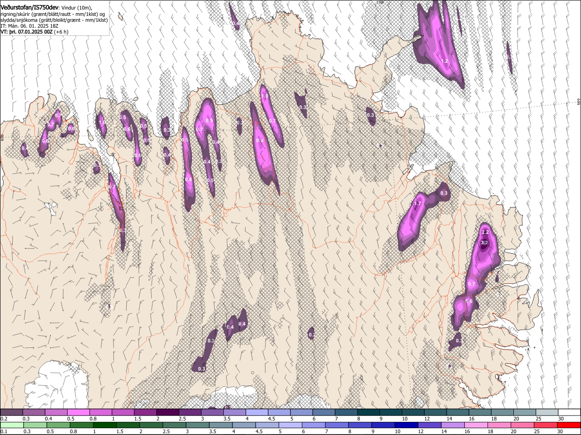Viewport: 581px width, 435px height.
Task: Select the white upper swatch at 30
Action: tap(570, 412)
